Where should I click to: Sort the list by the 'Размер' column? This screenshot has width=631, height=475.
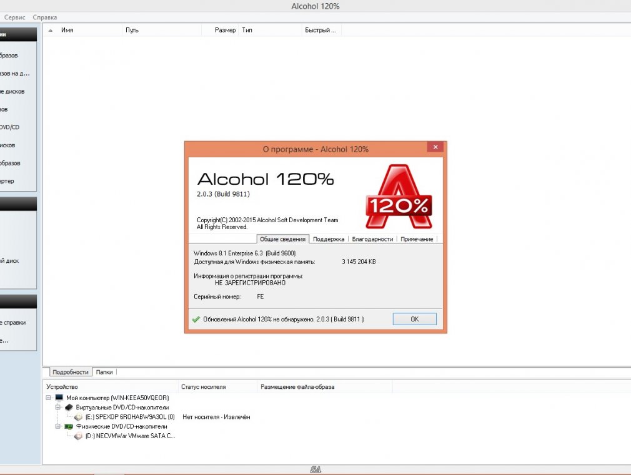pyautogui.click(x=220, y=30)
